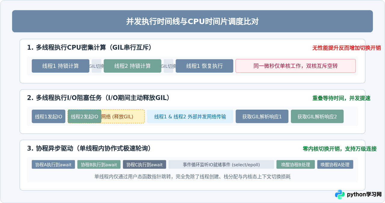The image size is (385, 203).
Task: Select the 协程B执行到await block
Action: pyautogui.click(x=99, y=164)
